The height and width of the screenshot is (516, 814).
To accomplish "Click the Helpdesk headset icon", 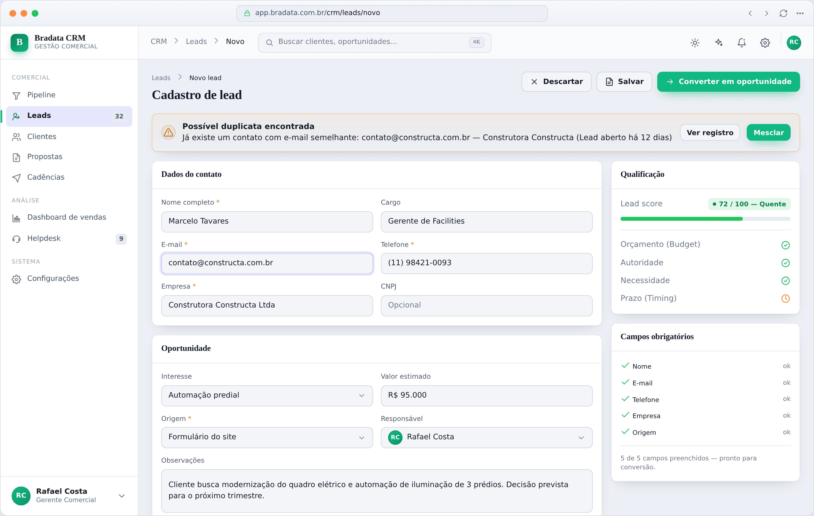I will tap(16, 239).
